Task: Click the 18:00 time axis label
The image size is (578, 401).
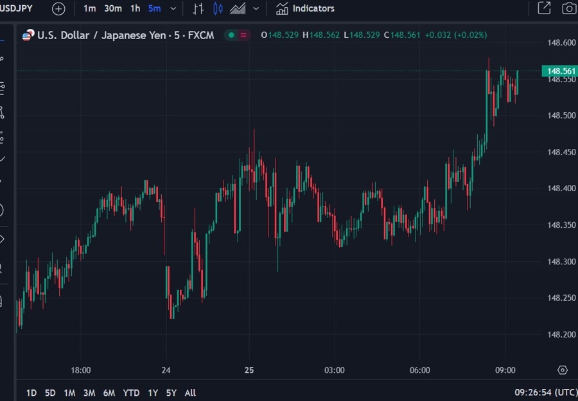Action: click(x=81, y=370)
